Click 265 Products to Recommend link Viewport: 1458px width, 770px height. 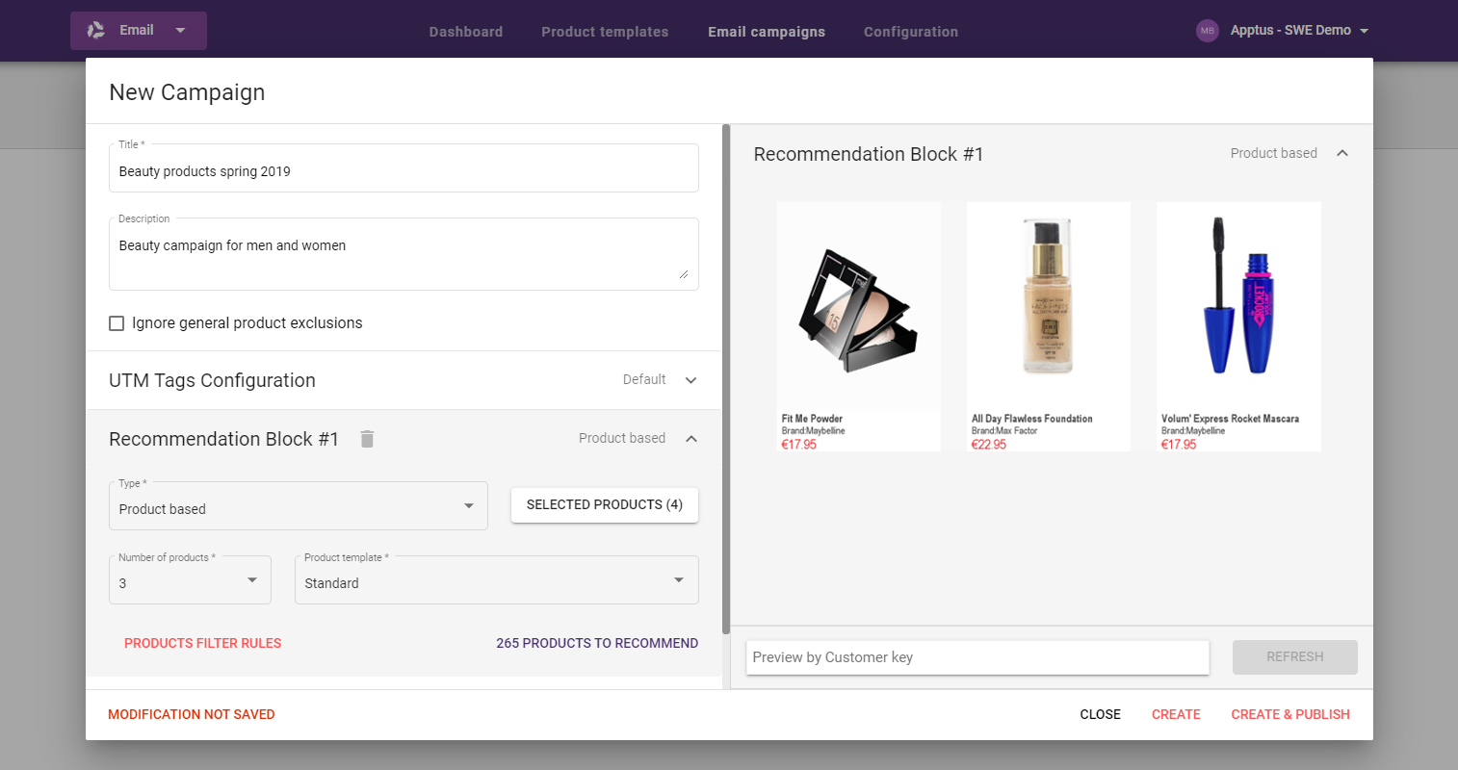(x=597, y=643)
